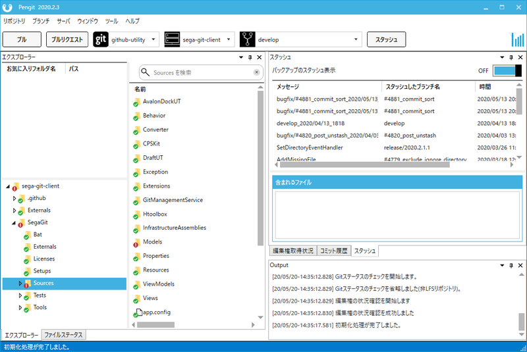This screenshot has width=527, height=352.
Task: Click the stash table horizontal scrollbar
Action: [365, 164]
